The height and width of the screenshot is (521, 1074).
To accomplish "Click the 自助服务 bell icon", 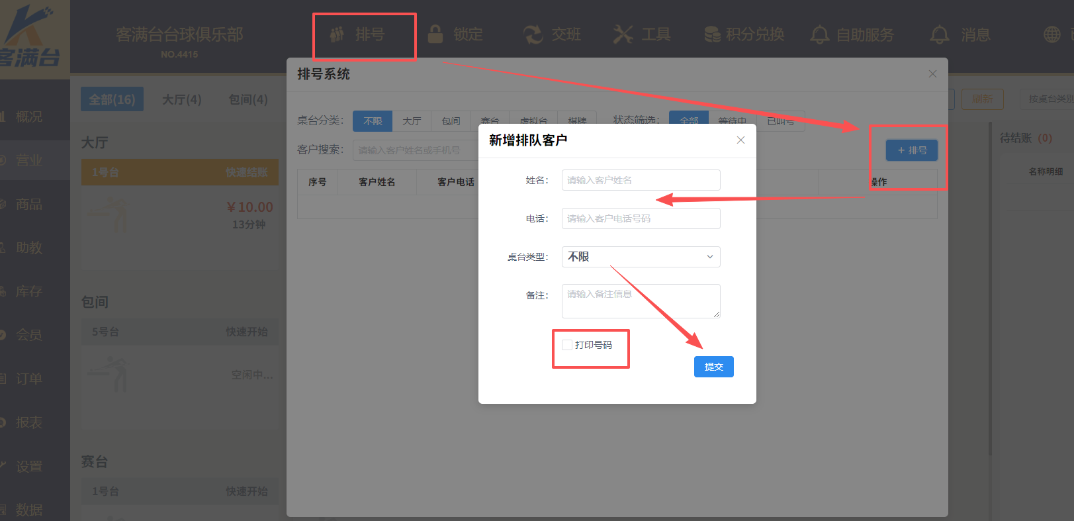I will pyautogui.click(x=819, y=34).
